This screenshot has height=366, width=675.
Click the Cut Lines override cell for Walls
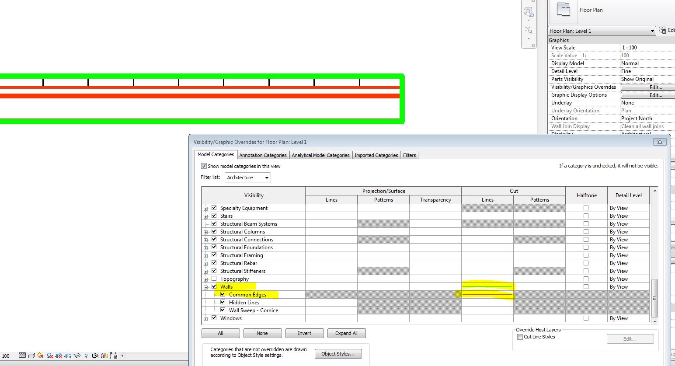pos(487,286)
